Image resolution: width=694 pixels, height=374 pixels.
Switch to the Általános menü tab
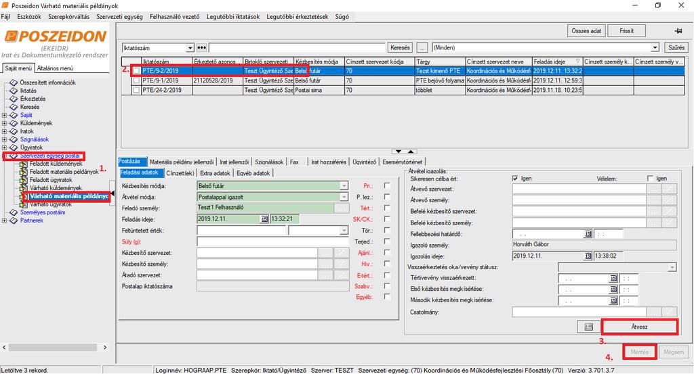tap(56, 68)
